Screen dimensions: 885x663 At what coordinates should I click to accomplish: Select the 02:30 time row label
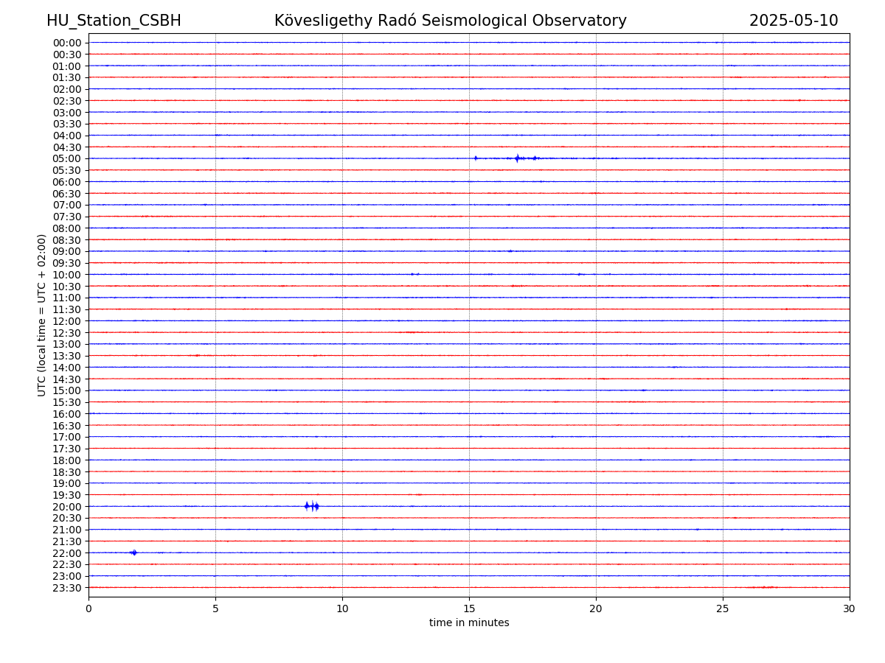pos(67,101)
